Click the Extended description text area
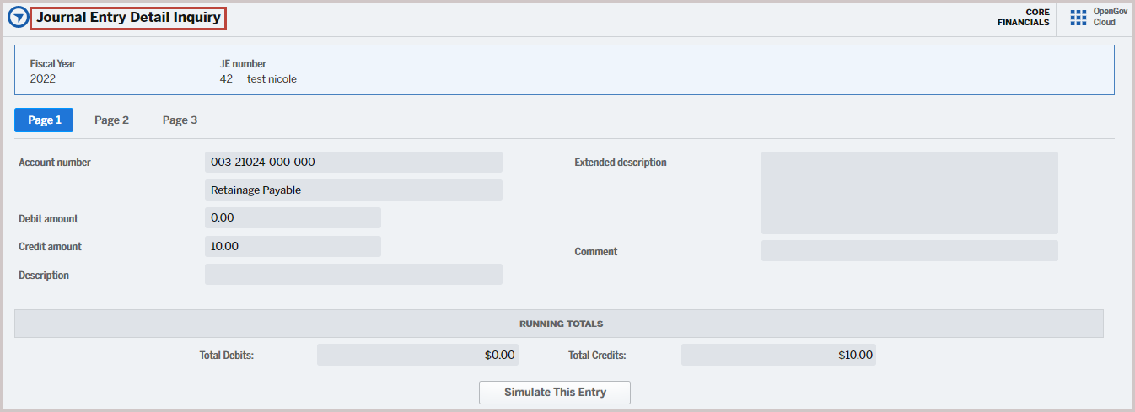The height and width of the screenshot is (412, 1135). (x=909, y=193)
